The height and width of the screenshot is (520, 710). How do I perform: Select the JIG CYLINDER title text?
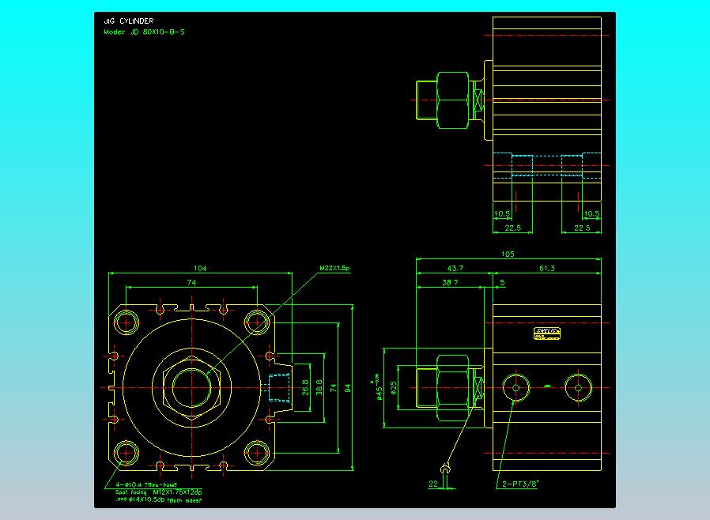pos(129,21)
